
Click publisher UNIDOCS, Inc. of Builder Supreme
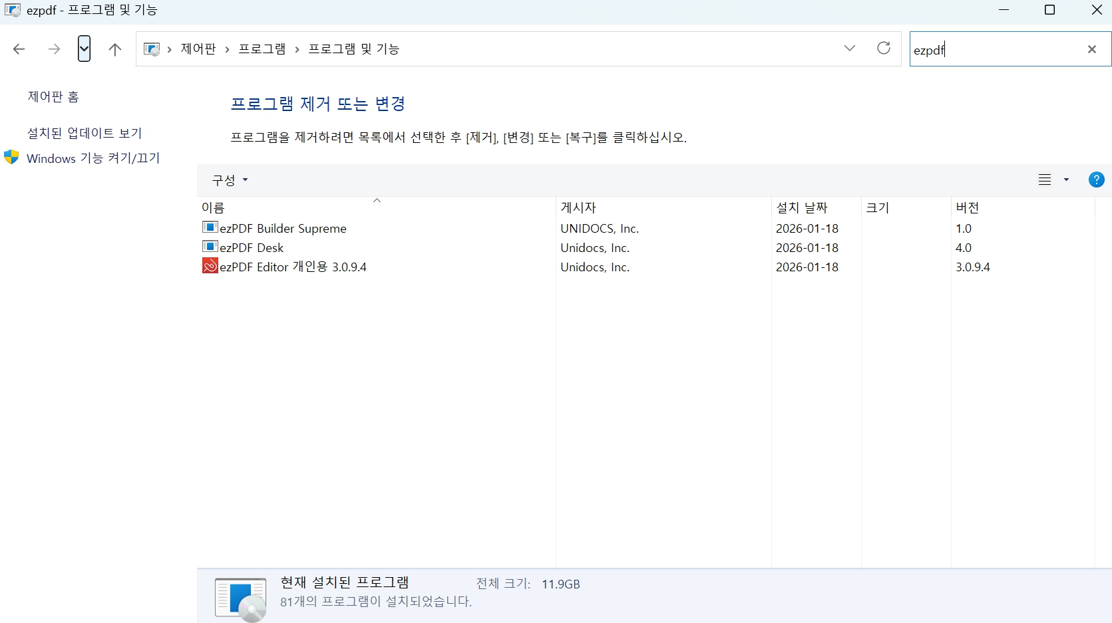600,228
